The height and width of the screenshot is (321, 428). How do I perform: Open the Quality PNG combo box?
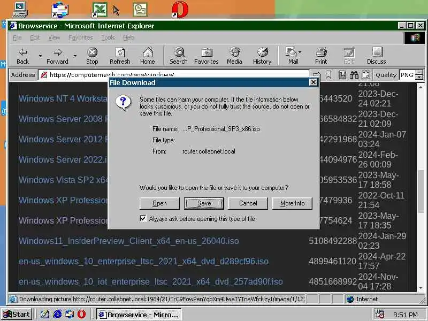pos(411,75)
